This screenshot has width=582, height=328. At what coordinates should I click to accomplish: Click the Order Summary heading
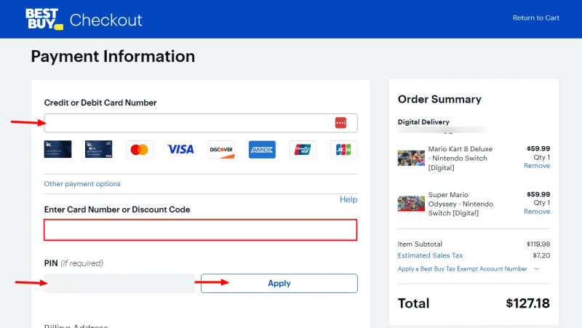[x=439, y=100]
